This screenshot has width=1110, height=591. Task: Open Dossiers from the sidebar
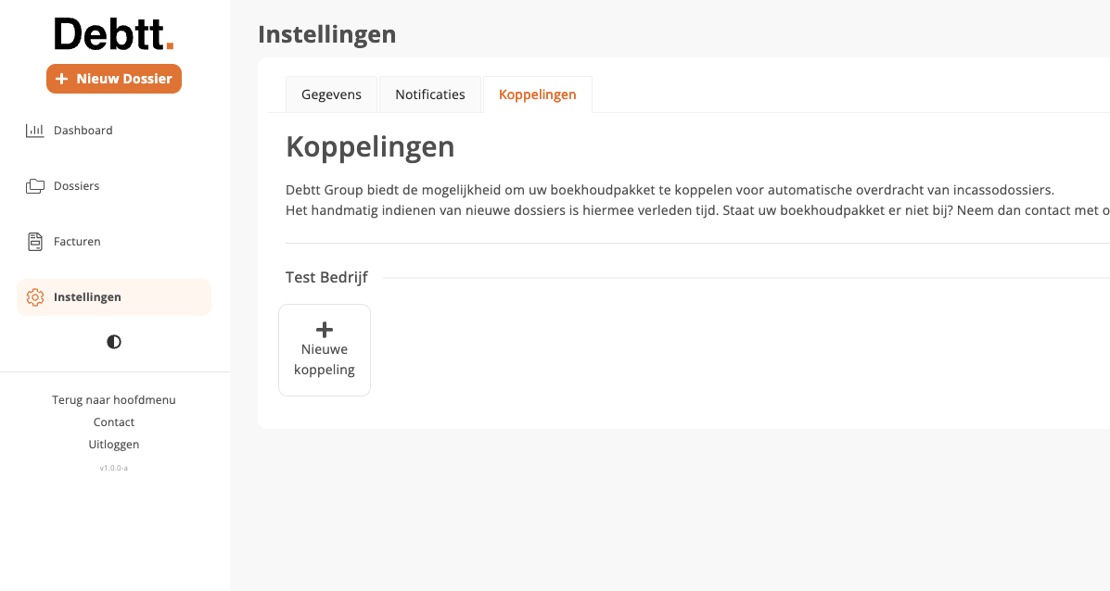(76, 186)
